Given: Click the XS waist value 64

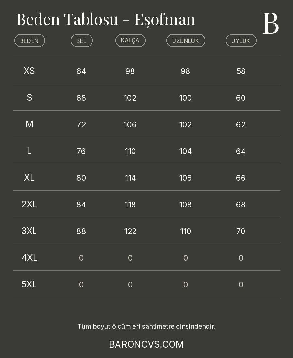Looking at the screenshot, I should 81,71.
